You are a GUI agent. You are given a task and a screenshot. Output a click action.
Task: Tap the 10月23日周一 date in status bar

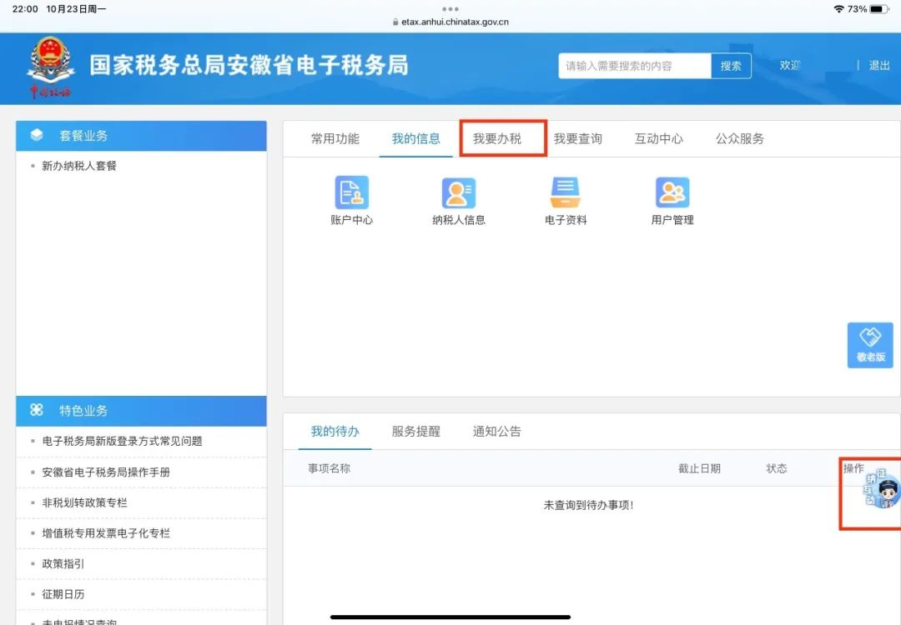76,9
